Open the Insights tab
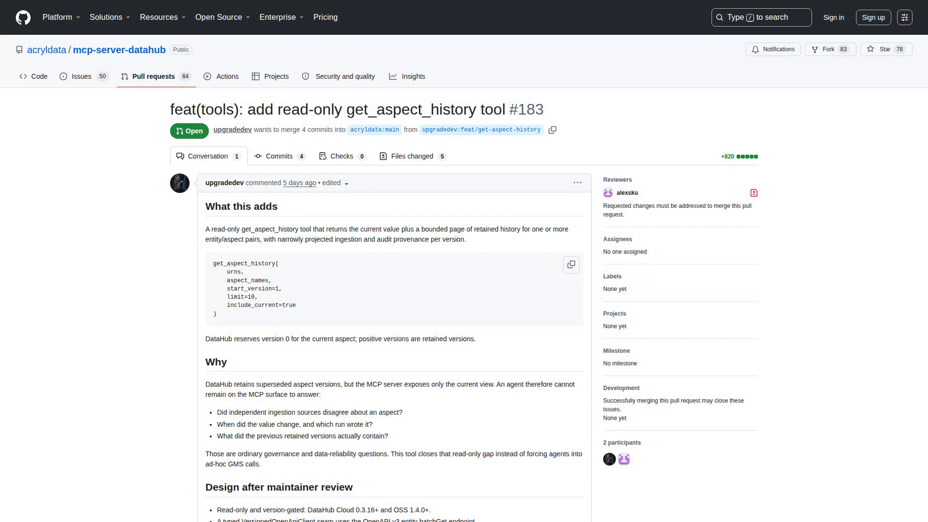The width and height of the screenshot is (928, 522). [x=407, y=76]
